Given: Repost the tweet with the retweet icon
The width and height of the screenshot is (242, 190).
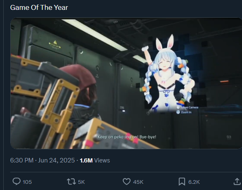Looking at the screenshot, I should coord(71,182).
